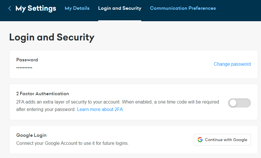Click empty space in the Google Login card

pyautogui.click(x=161, y=140)
